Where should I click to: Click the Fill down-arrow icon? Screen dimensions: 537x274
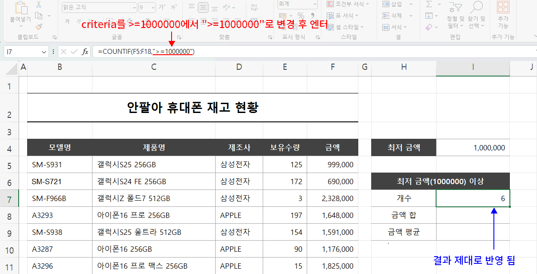[x=429, y=16]
